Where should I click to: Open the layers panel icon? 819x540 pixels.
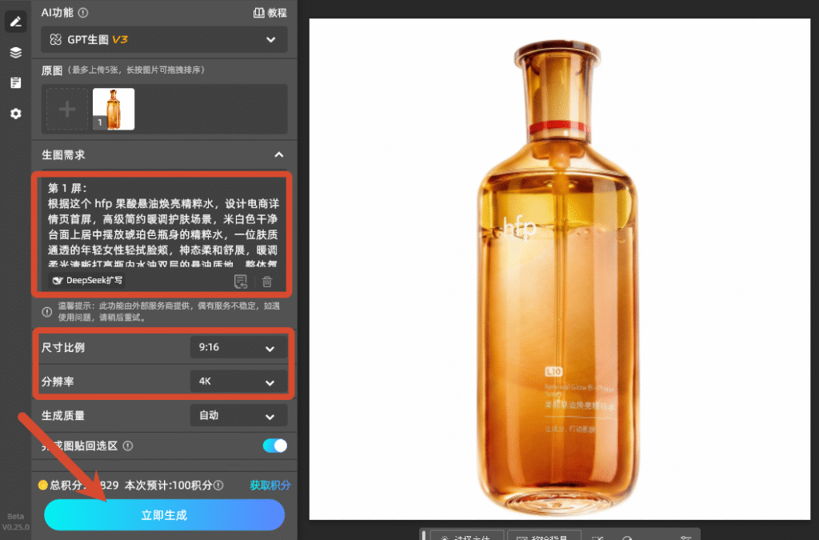(16, 52)
